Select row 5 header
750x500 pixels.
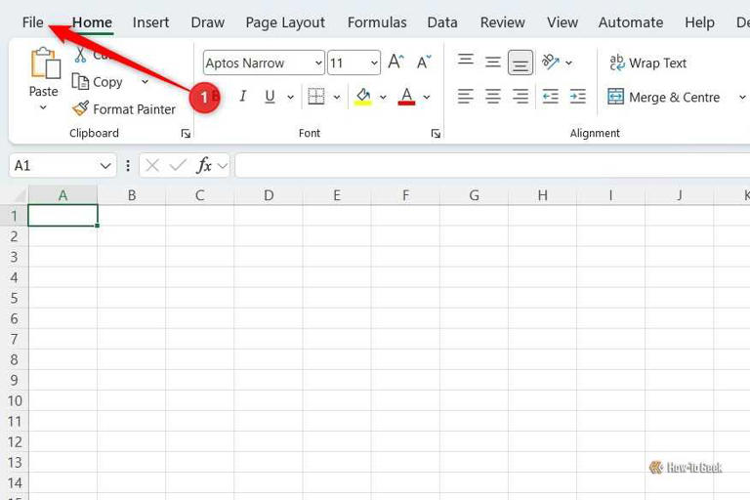(x=14, y=298)
